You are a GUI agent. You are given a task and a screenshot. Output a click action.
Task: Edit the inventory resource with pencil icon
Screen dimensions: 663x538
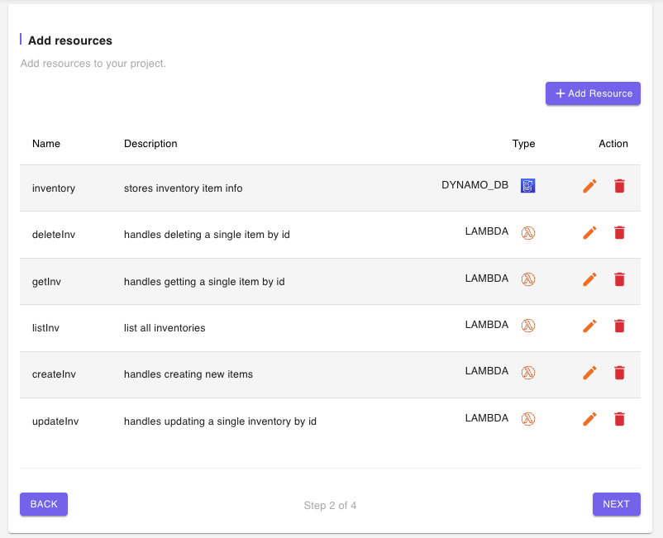pyautogui.click(x=590, y=186)
